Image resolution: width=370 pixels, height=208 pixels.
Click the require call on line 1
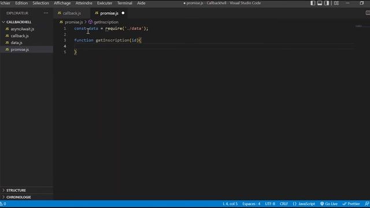coord(113,28)
